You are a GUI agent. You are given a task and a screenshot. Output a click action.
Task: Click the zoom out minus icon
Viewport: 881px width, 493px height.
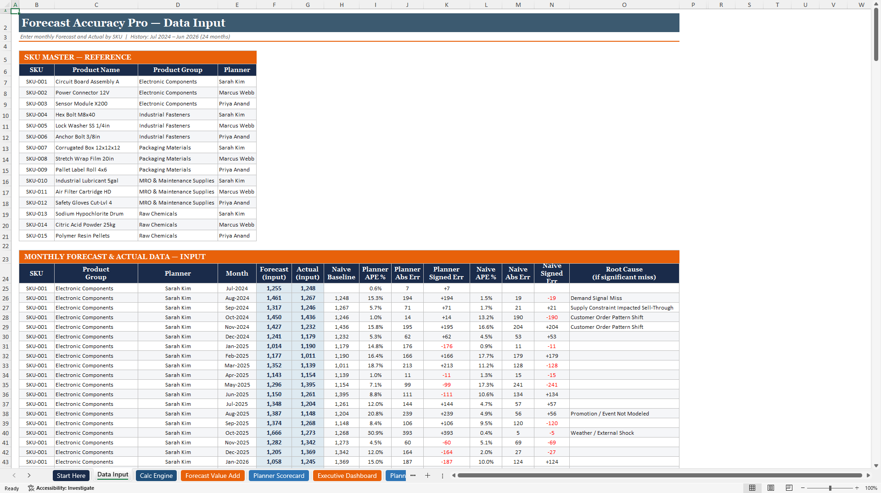(x=803, y=488)
